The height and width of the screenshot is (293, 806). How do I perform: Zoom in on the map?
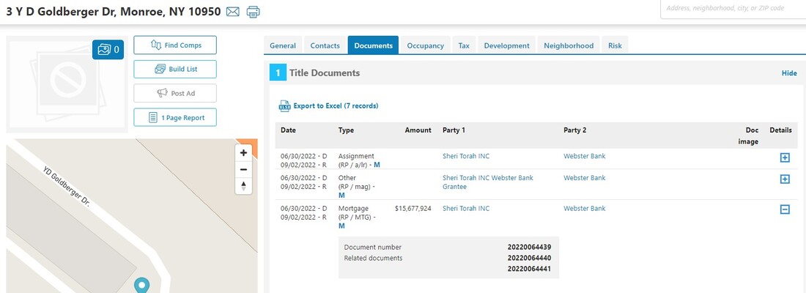(244, 152)
